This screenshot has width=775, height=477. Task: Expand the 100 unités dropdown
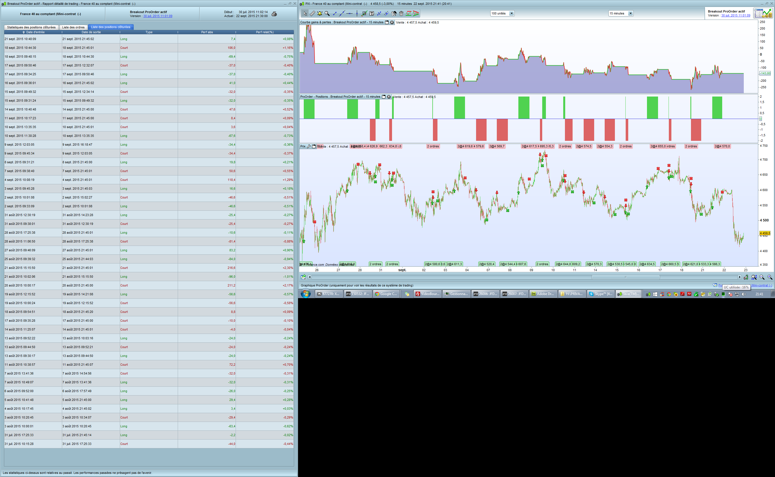tap(512, 14)
